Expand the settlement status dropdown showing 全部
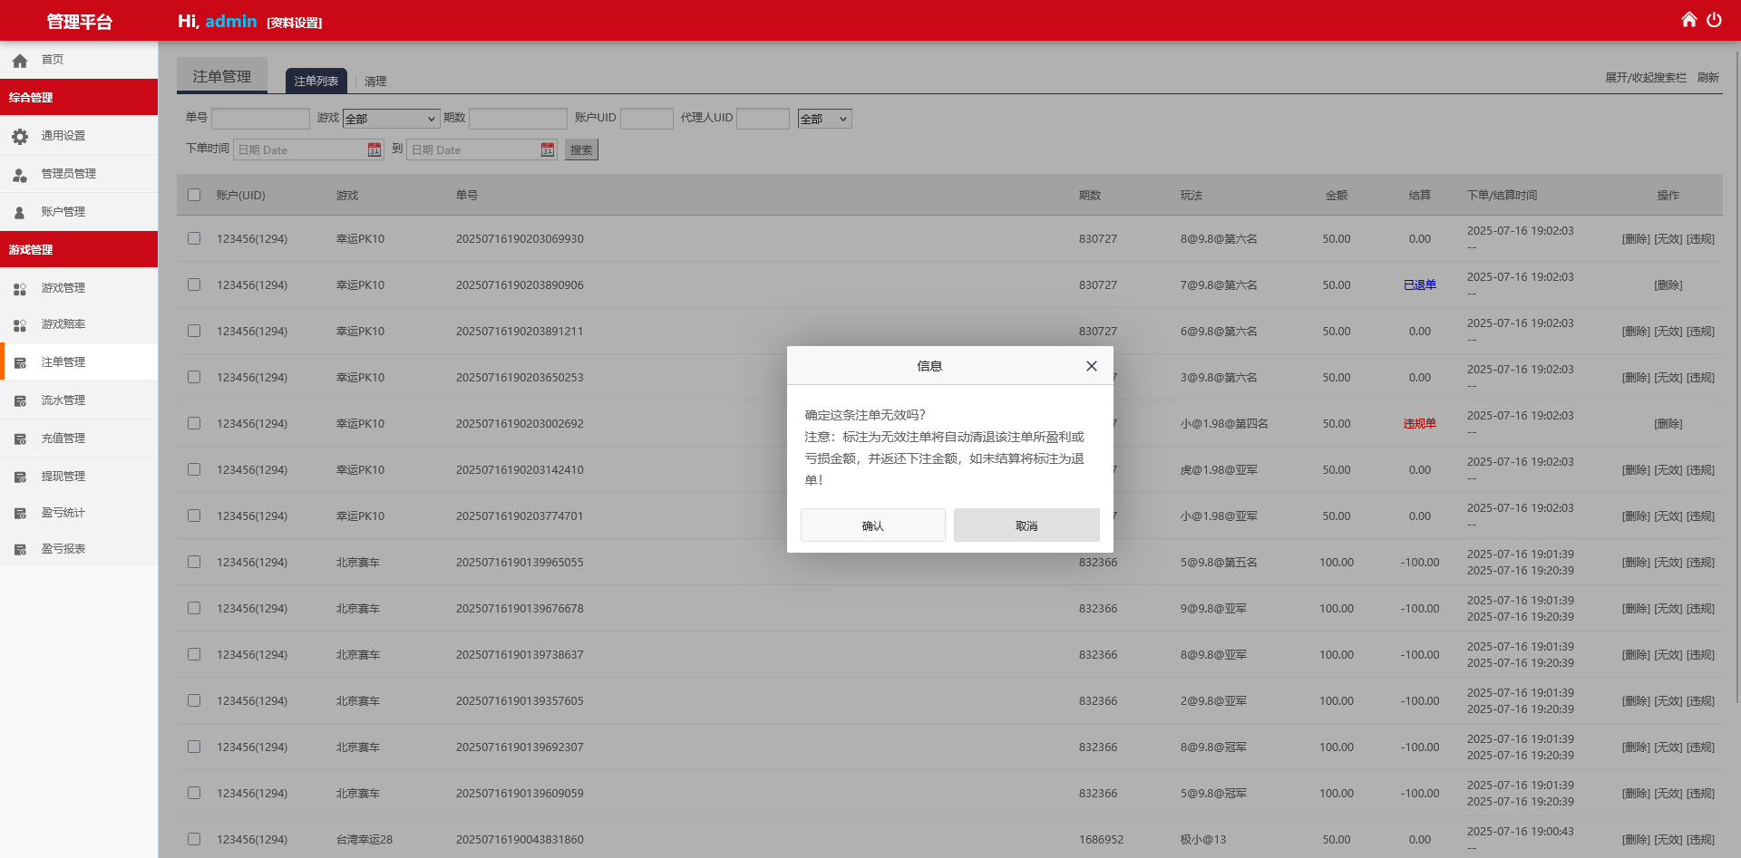The height and width of the screenshot is (858, 1741). point(823,118)
